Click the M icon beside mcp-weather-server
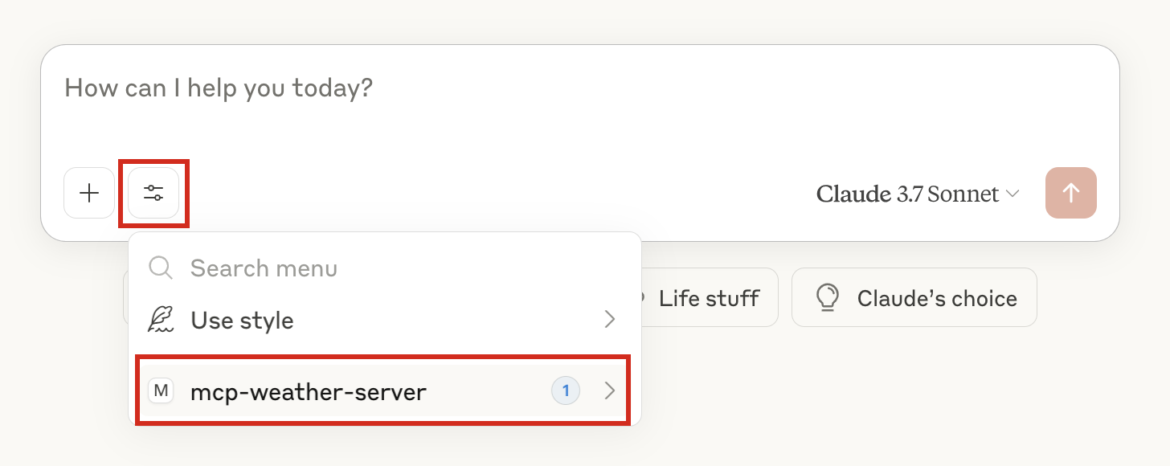The height and width of the screenshot is (466, 1170). 162,391
